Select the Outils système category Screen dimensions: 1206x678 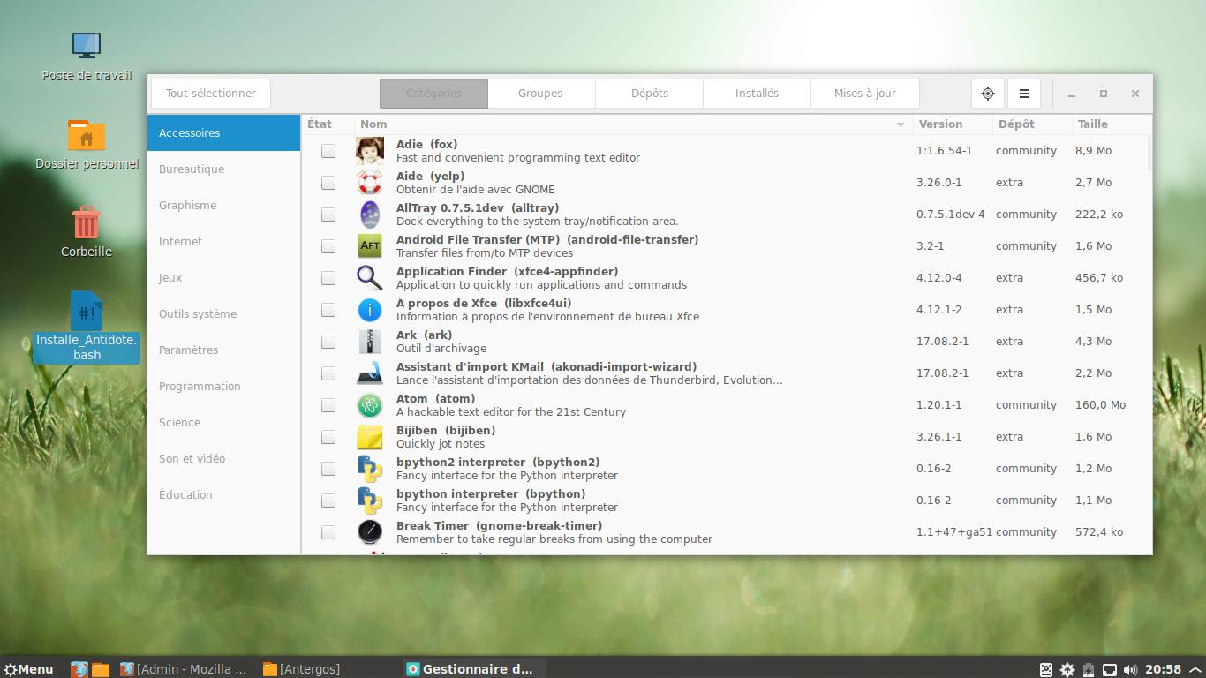(223, 313)
